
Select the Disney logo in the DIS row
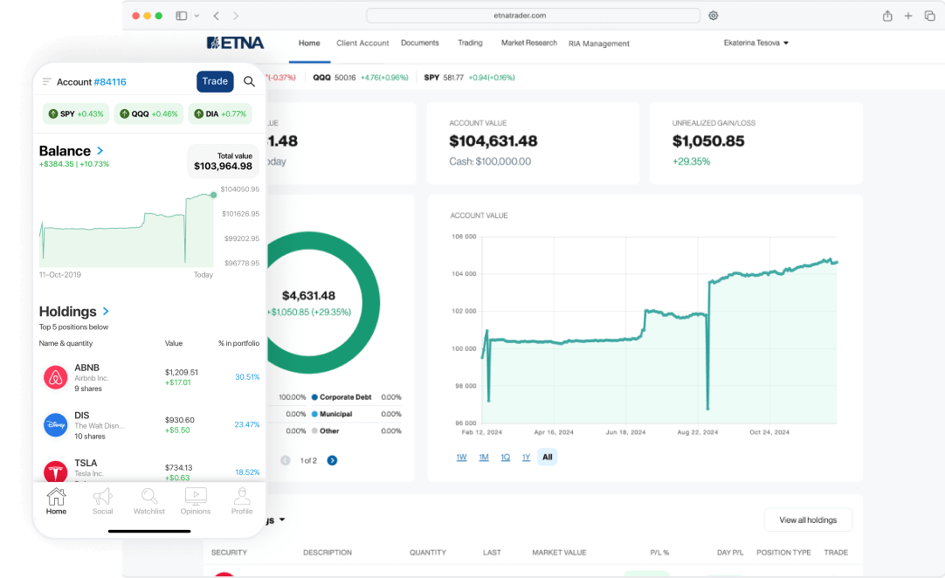(x=55, y=425)
